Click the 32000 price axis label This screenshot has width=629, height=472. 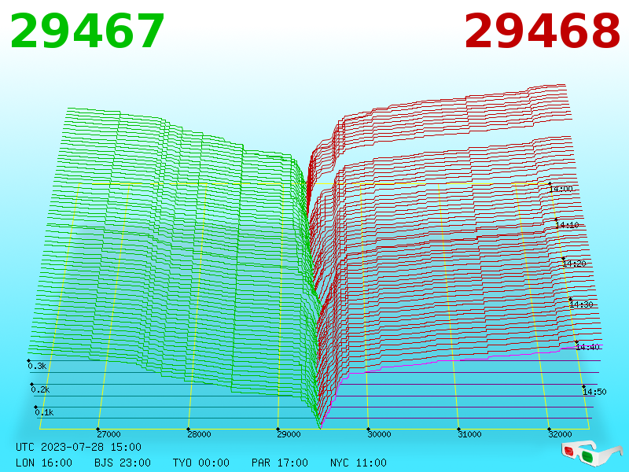[560, 434]
